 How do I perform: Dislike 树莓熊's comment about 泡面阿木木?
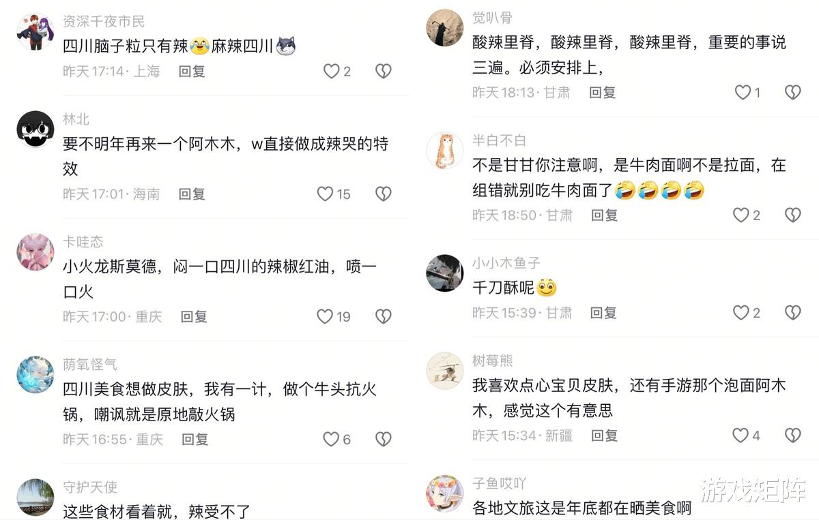pyautogui.click(x=792, y=435)
